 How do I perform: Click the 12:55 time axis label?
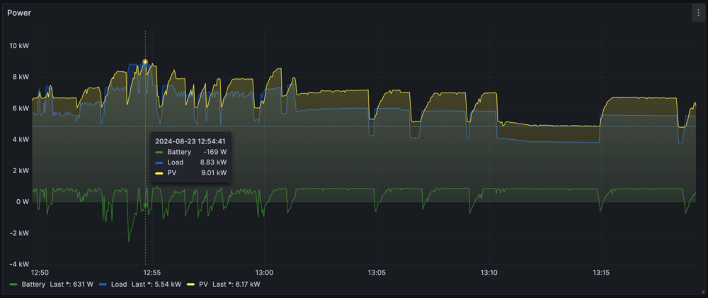(152, 273)
